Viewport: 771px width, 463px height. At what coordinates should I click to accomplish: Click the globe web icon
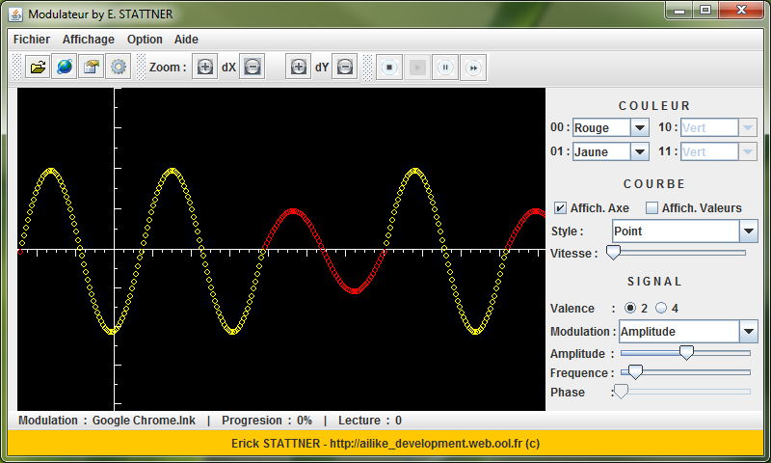click(x=65, y=67)
